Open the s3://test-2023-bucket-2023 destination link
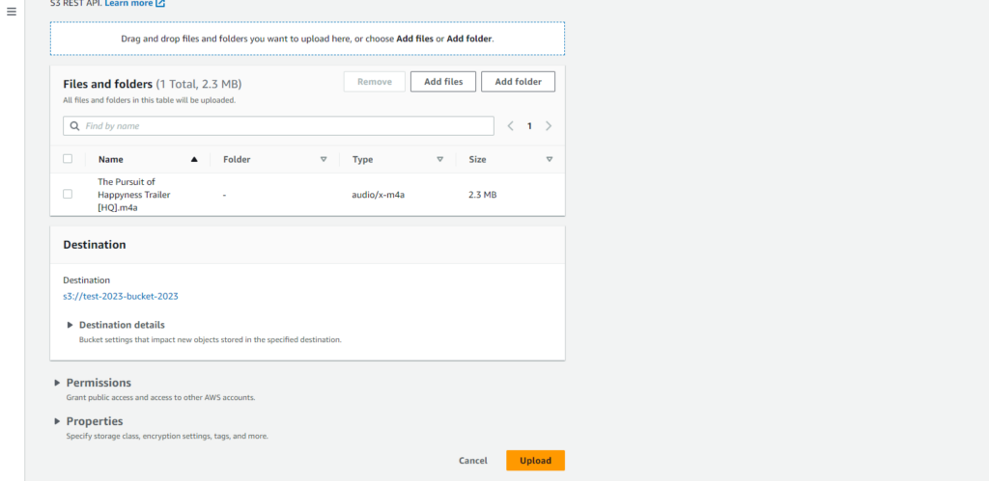989x481 pixels. tap(121, 296)
